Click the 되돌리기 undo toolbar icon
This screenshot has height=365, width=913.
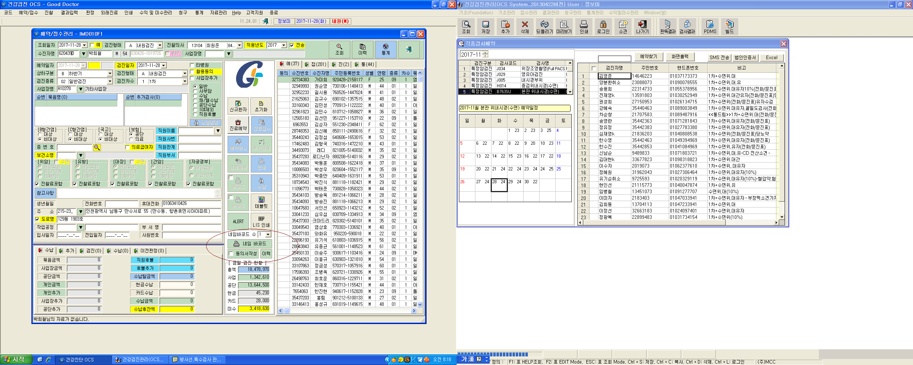click(544, 27)
